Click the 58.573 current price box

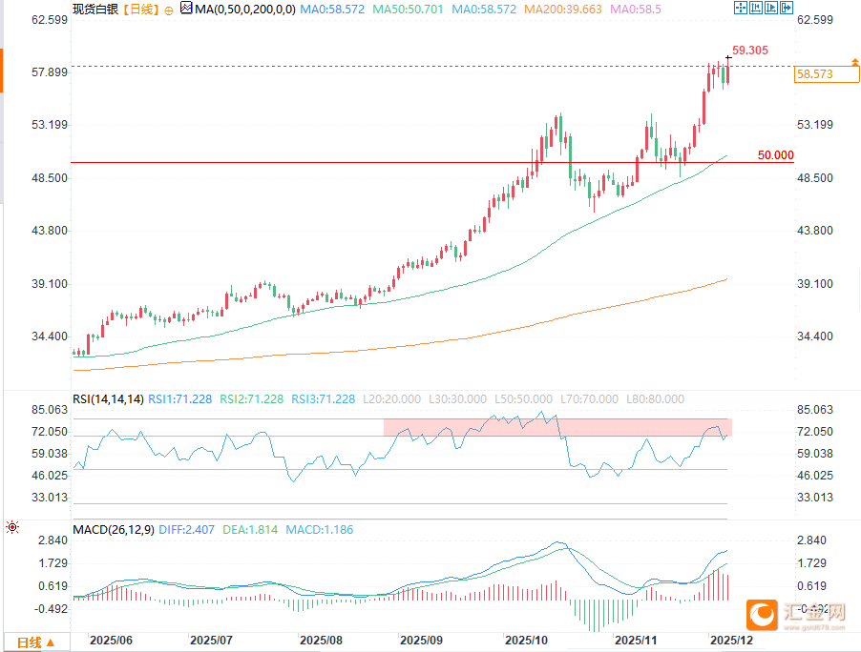click(x=827, y=74)
